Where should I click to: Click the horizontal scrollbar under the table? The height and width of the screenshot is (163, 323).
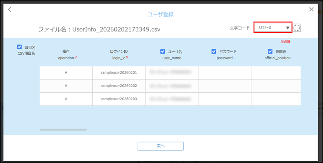click(x=63, y=130)
